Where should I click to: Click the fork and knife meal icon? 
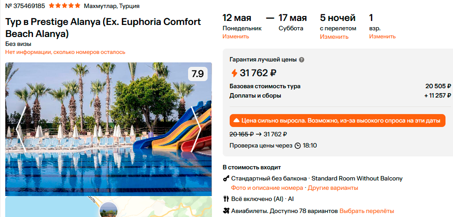click(x=226, y=199)
